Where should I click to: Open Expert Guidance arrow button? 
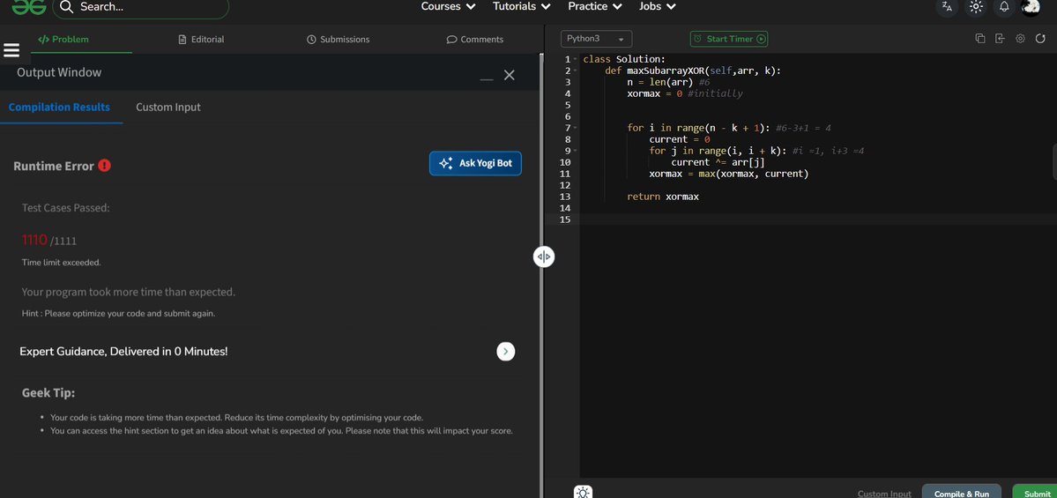[506, 351]
